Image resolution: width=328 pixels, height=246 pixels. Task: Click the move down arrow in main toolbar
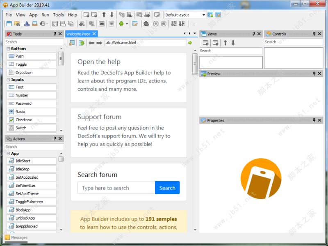(x=112, y=15)
